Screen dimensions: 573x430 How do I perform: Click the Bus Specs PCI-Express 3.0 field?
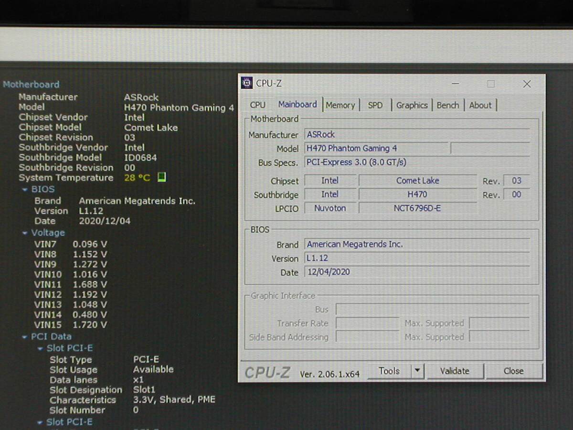(x=417, y=162)
